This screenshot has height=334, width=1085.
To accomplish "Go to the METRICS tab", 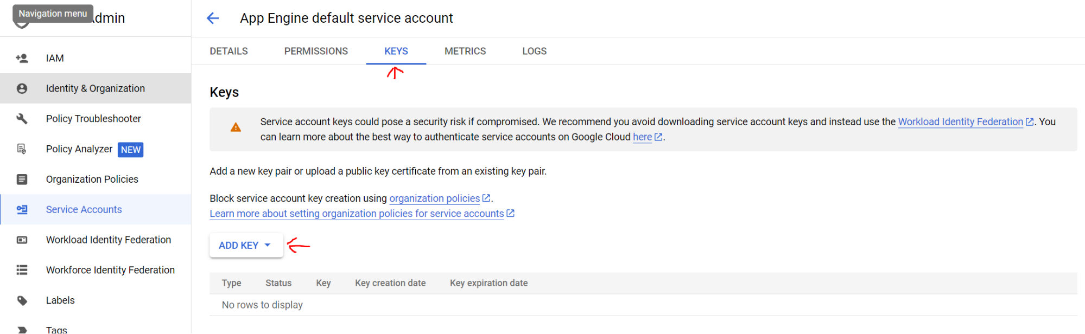I will click(x=465, y=51).
